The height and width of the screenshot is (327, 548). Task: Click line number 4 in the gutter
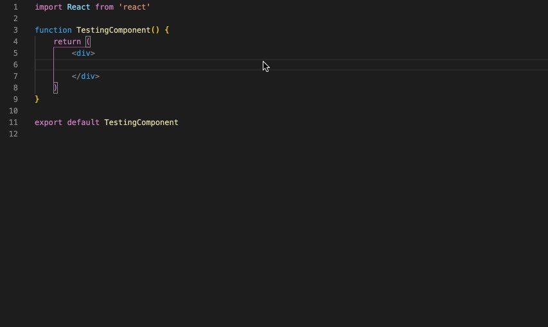coord(15,42)
